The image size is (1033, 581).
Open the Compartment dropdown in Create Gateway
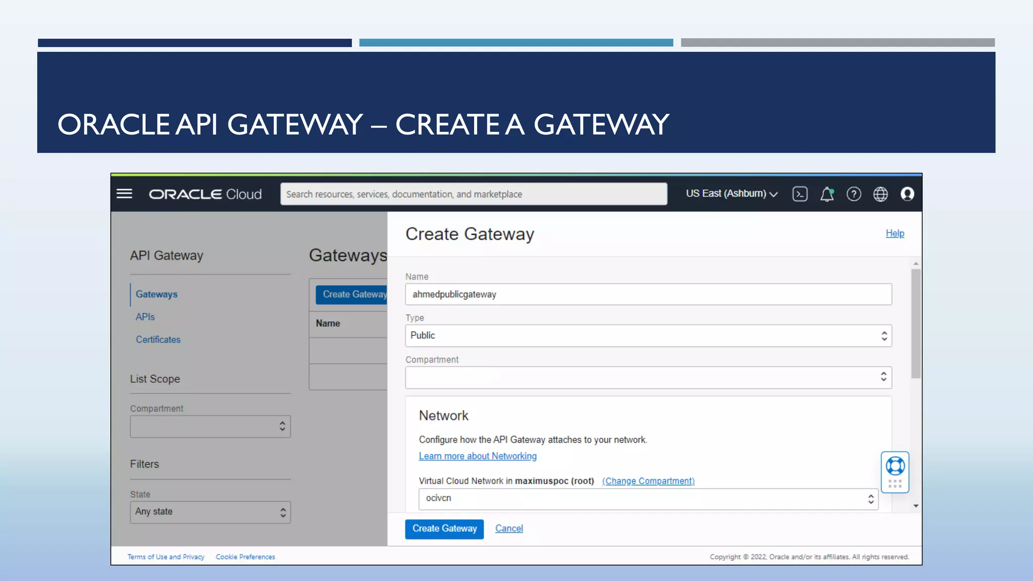tap(648, 377)
